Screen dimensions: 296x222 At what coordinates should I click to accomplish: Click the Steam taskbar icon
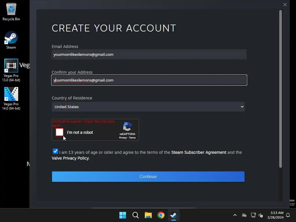click(173, 215)
